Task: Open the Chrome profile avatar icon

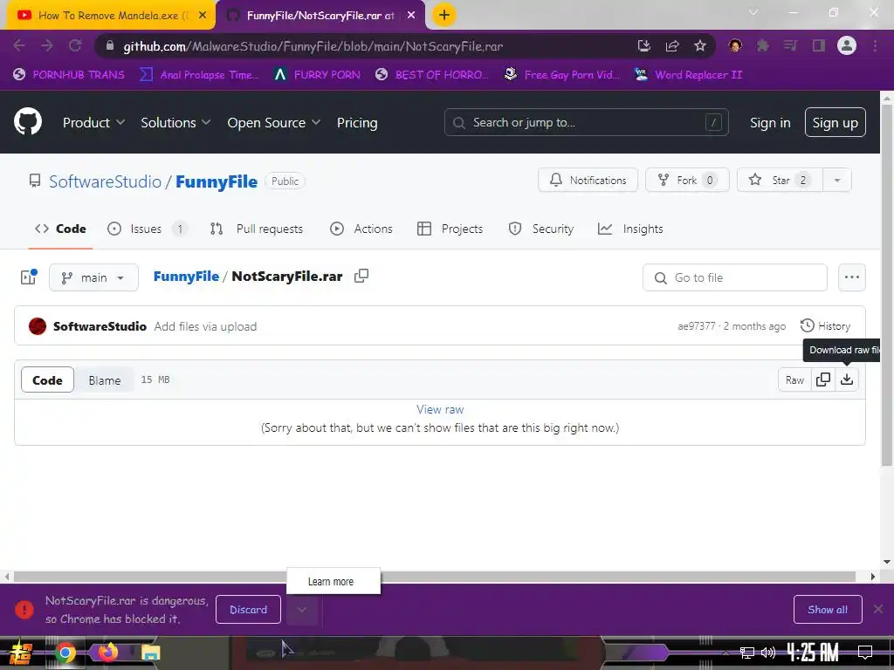Action: tap(847, 45)
